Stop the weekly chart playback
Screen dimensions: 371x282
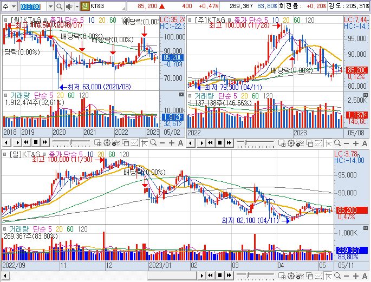click(220, 143)
